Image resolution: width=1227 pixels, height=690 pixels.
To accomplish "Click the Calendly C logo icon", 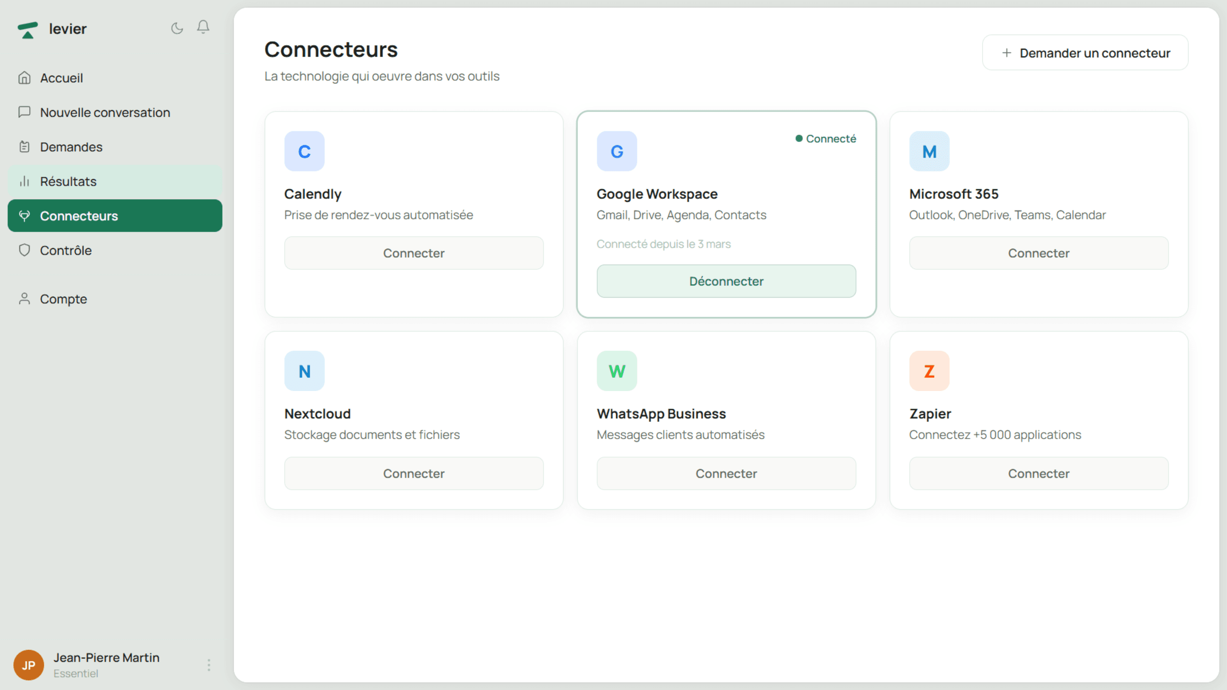I will (x=304, y=151).
